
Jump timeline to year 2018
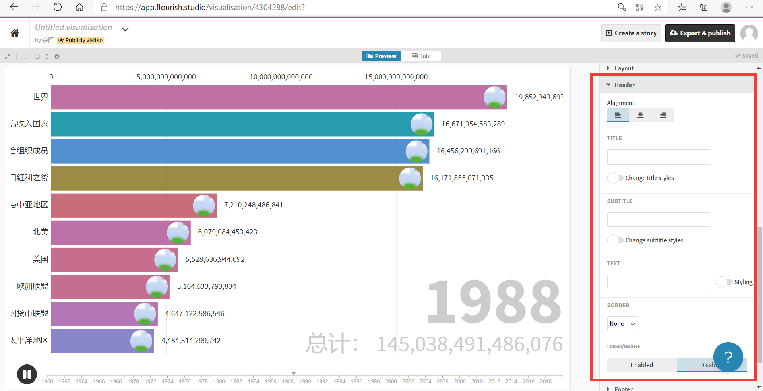click(x=546, y=381)
